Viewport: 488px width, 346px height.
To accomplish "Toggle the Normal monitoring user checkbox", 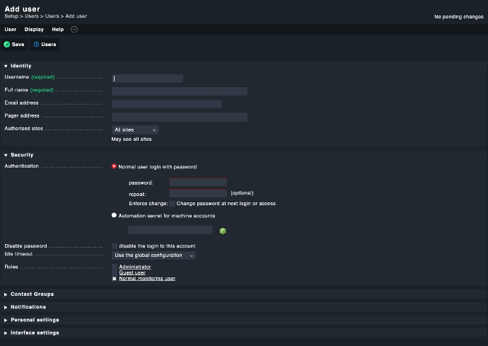I will click(114, 278).
